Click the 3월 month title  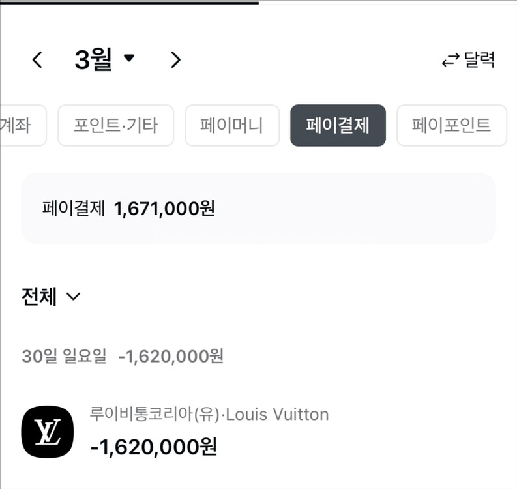pos(94,59)
